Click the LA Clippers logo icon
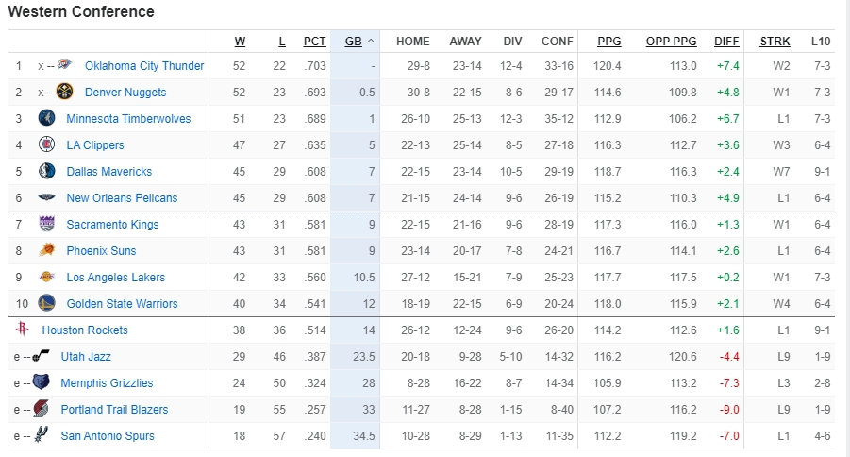This screenshot has width=850, height=457. point(46,145)
